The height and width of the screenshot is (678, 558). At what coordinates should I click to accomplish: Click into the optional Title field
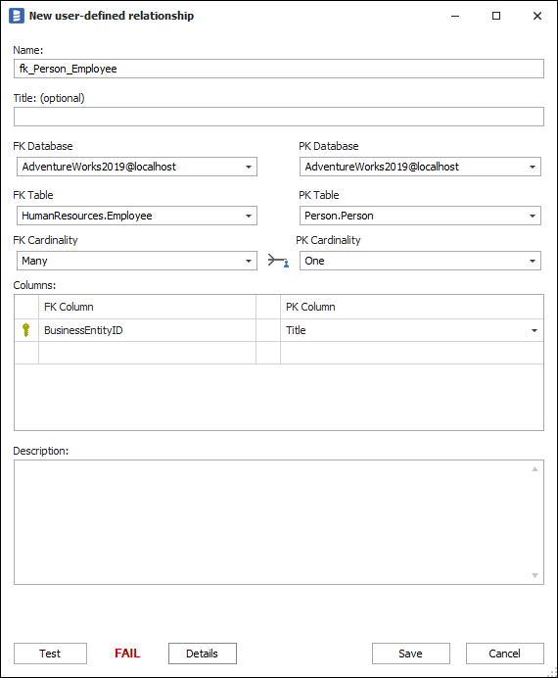pos(279,117)
